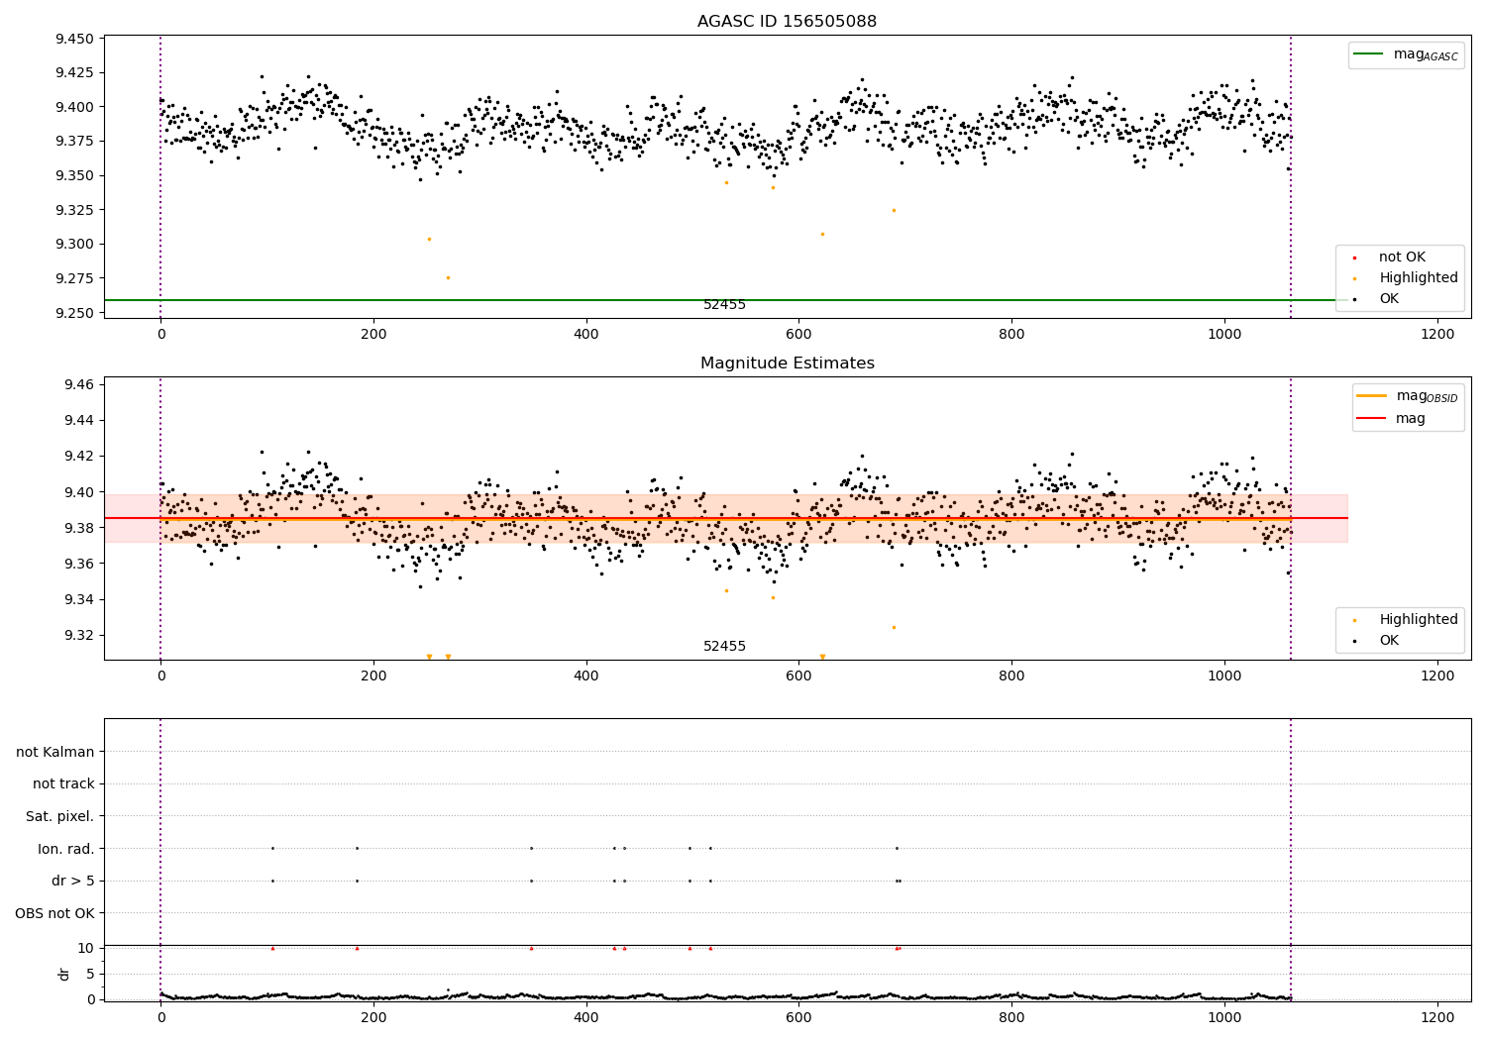Click the 'not track' axis label
This screenshot has width=1486, height=1040.
(x=63, y=784)
